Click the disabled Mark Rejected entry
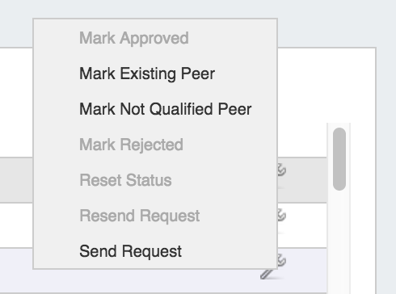This screenshot has width=396, height=294. click(131, 145)
